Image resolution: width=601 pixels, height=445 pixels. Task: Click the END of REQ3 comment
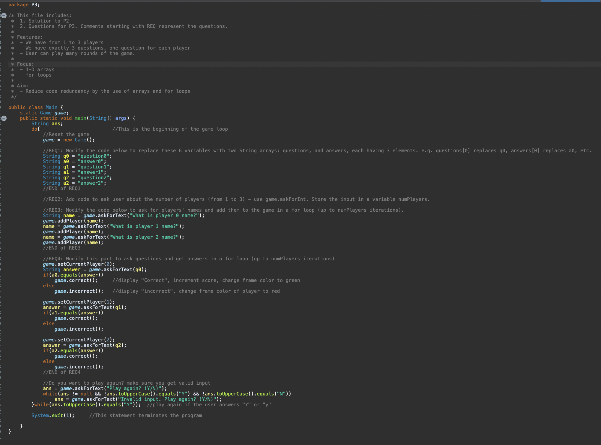pos(61,248)
